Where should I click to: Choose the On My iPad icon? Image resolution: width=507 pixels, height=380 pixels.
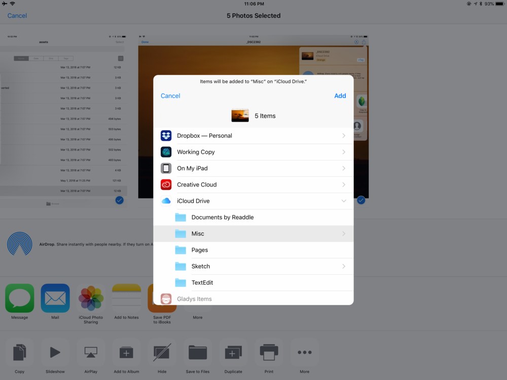166,168
